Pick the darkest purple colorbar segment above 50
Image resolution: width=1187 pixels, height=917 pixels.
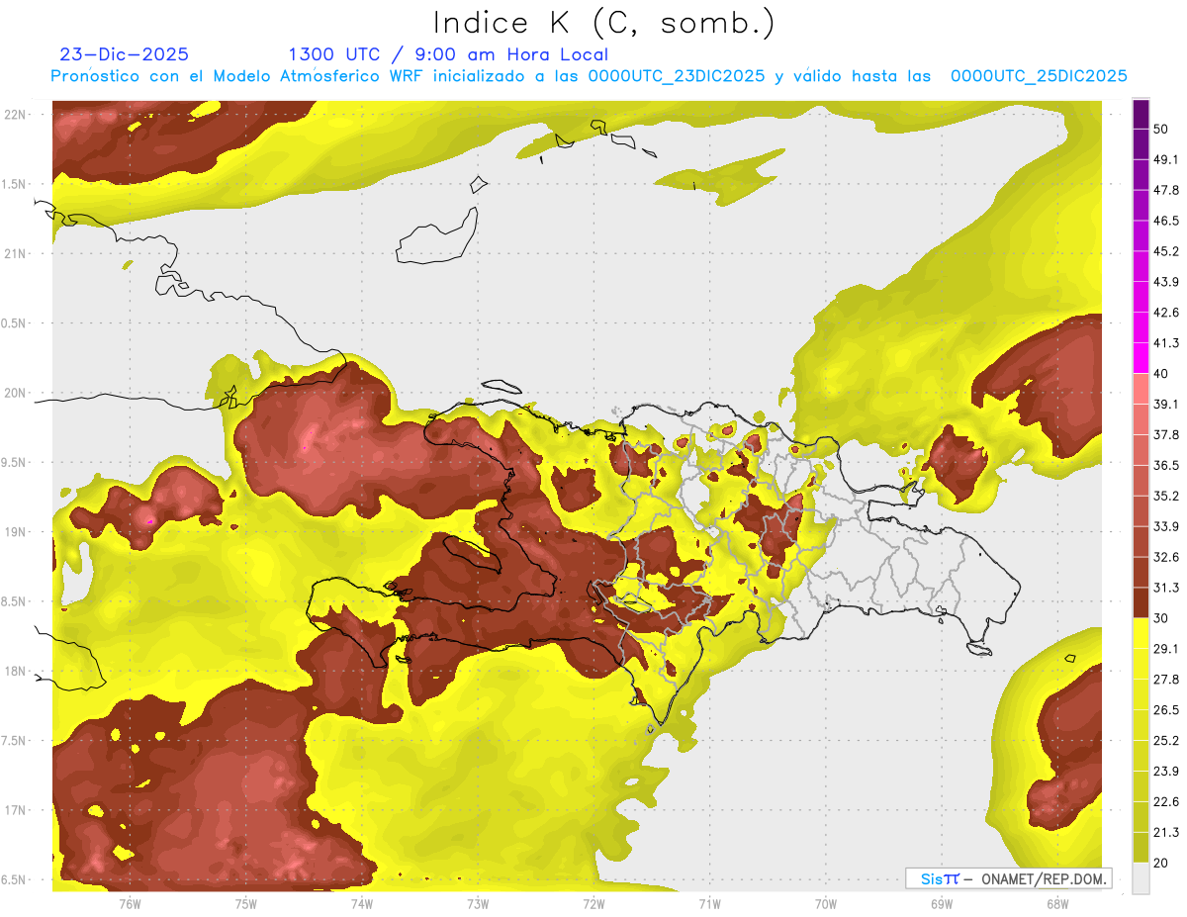(1141, 114)
